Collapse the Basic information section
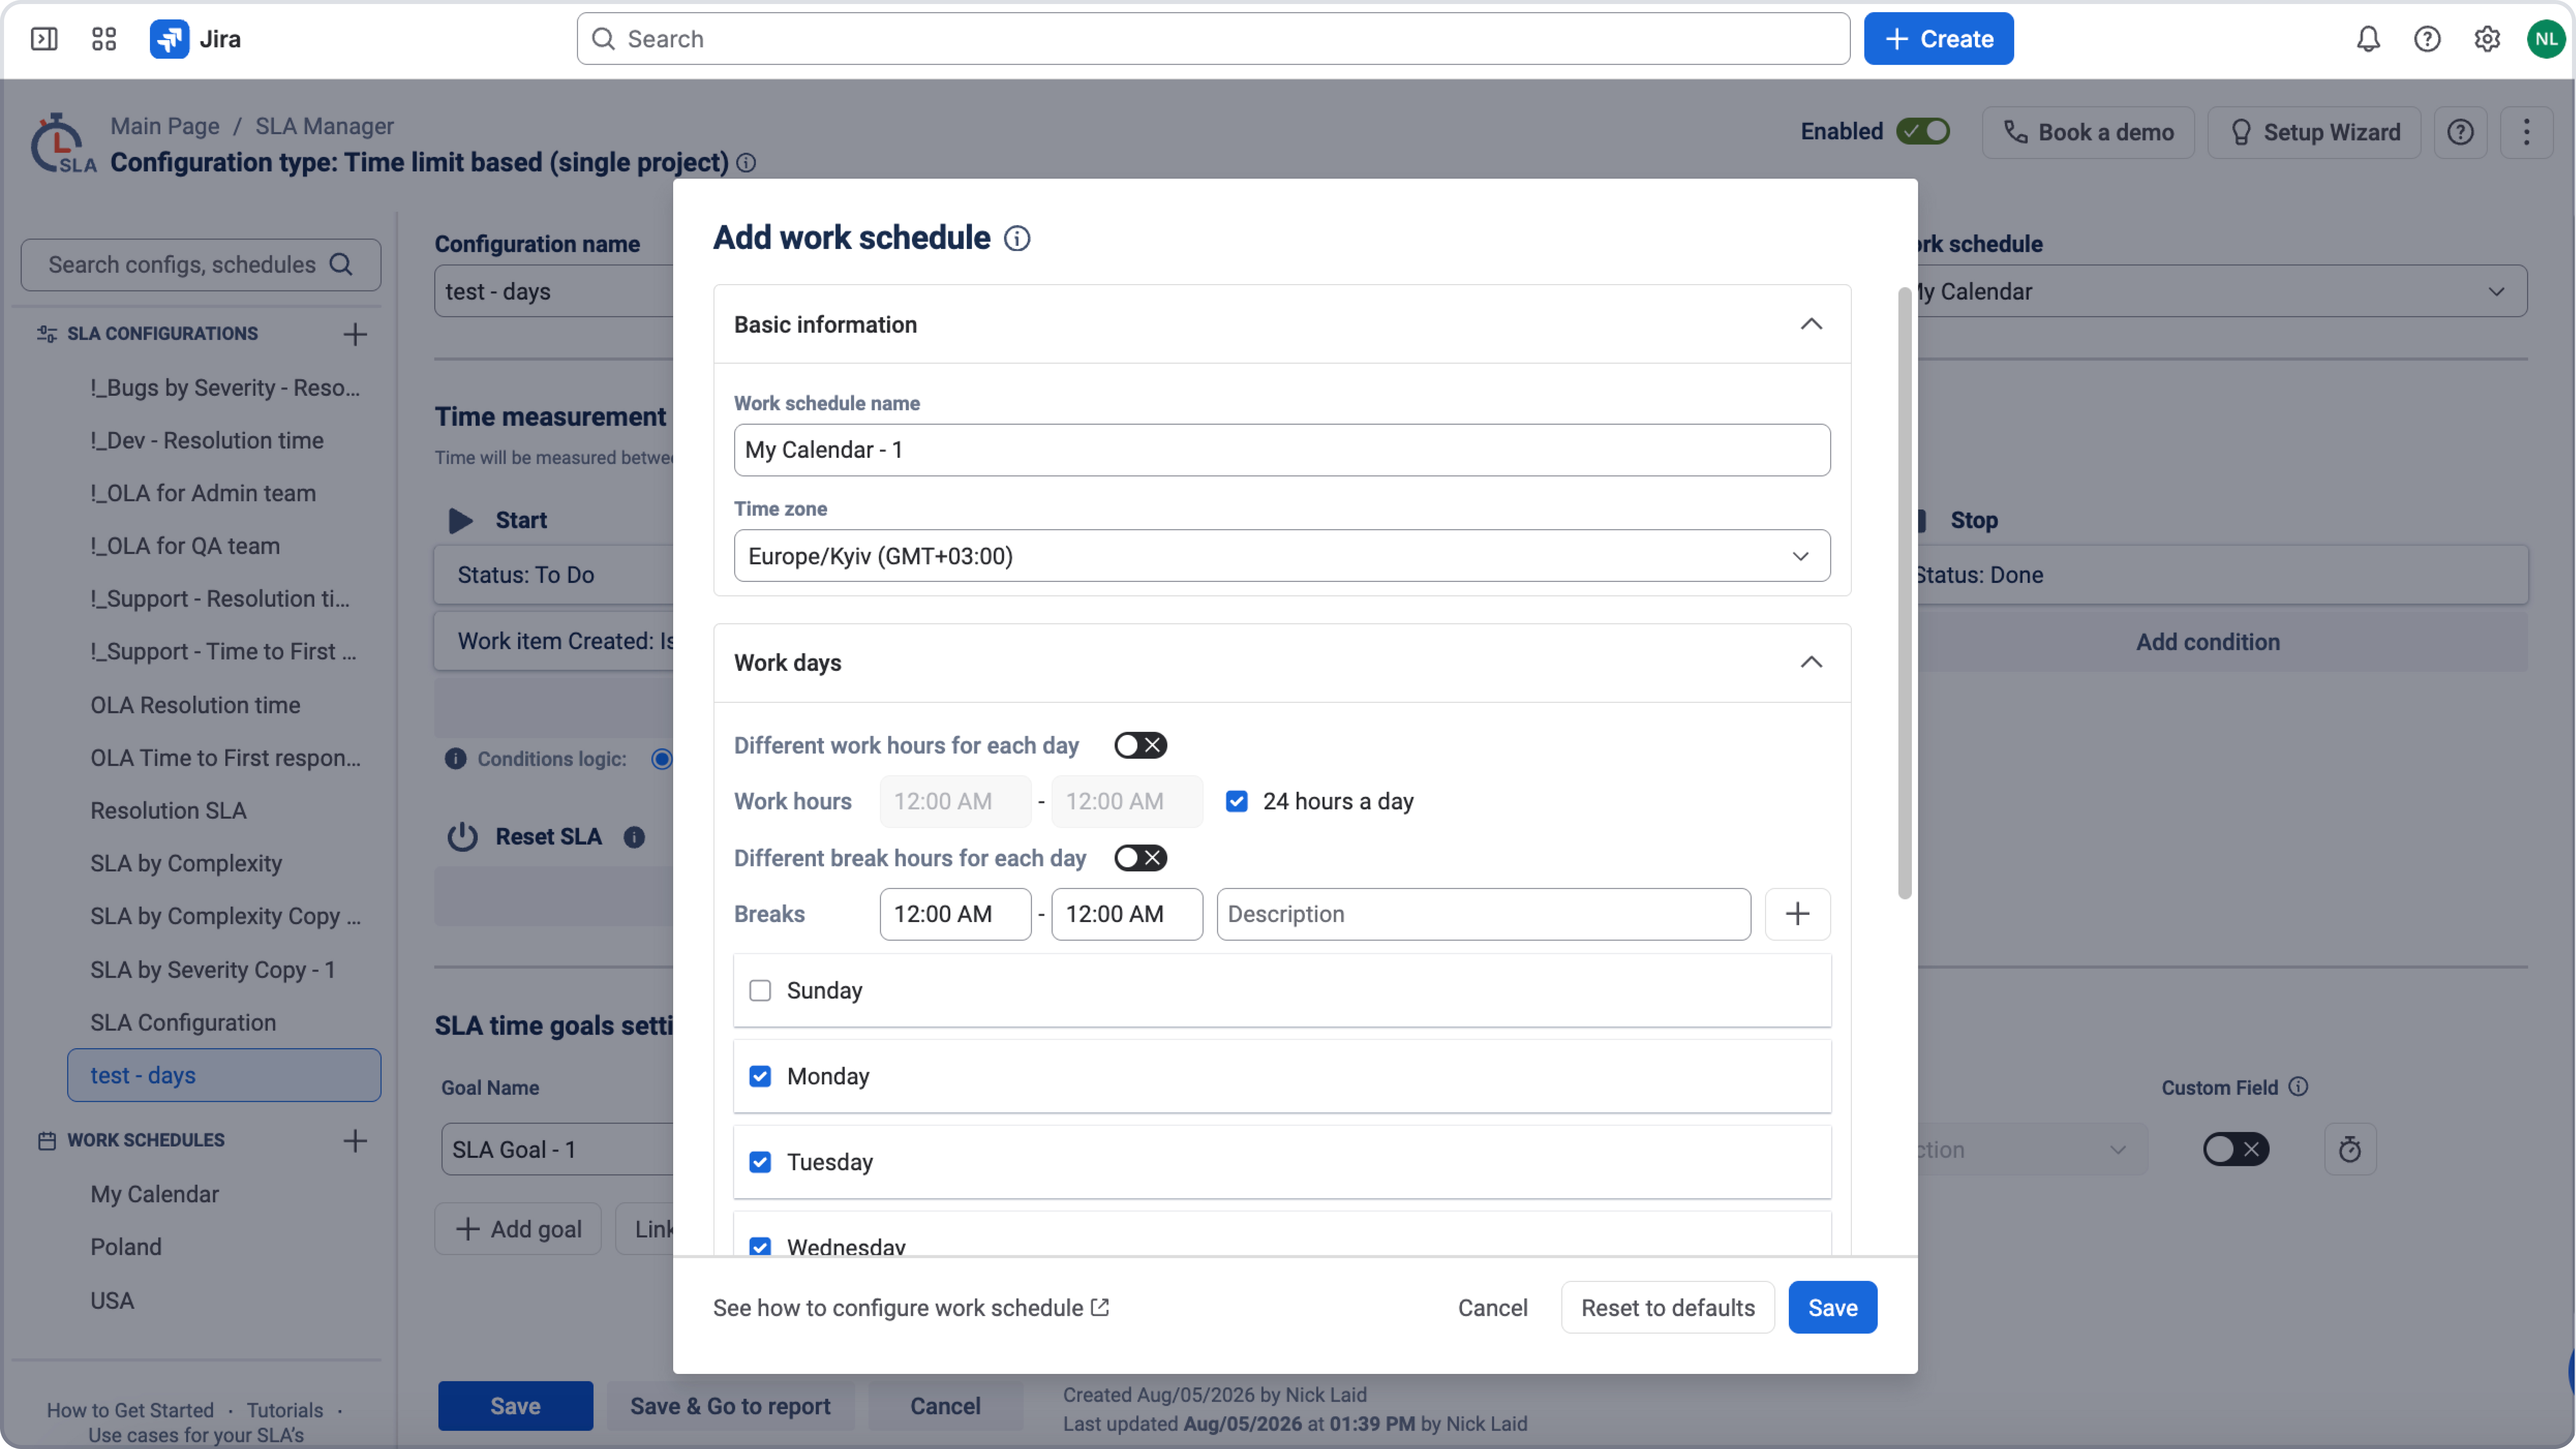Screen dimensions: 2576x1449 (1811, 324)
